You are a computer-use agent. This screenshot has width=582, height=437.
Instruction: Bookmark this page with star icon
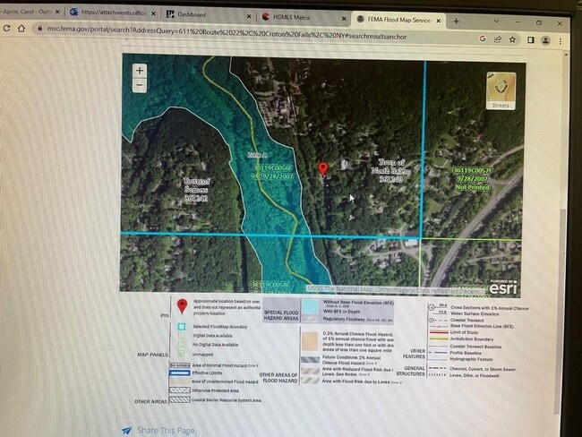pyautogui.click(x=512, y=39)
